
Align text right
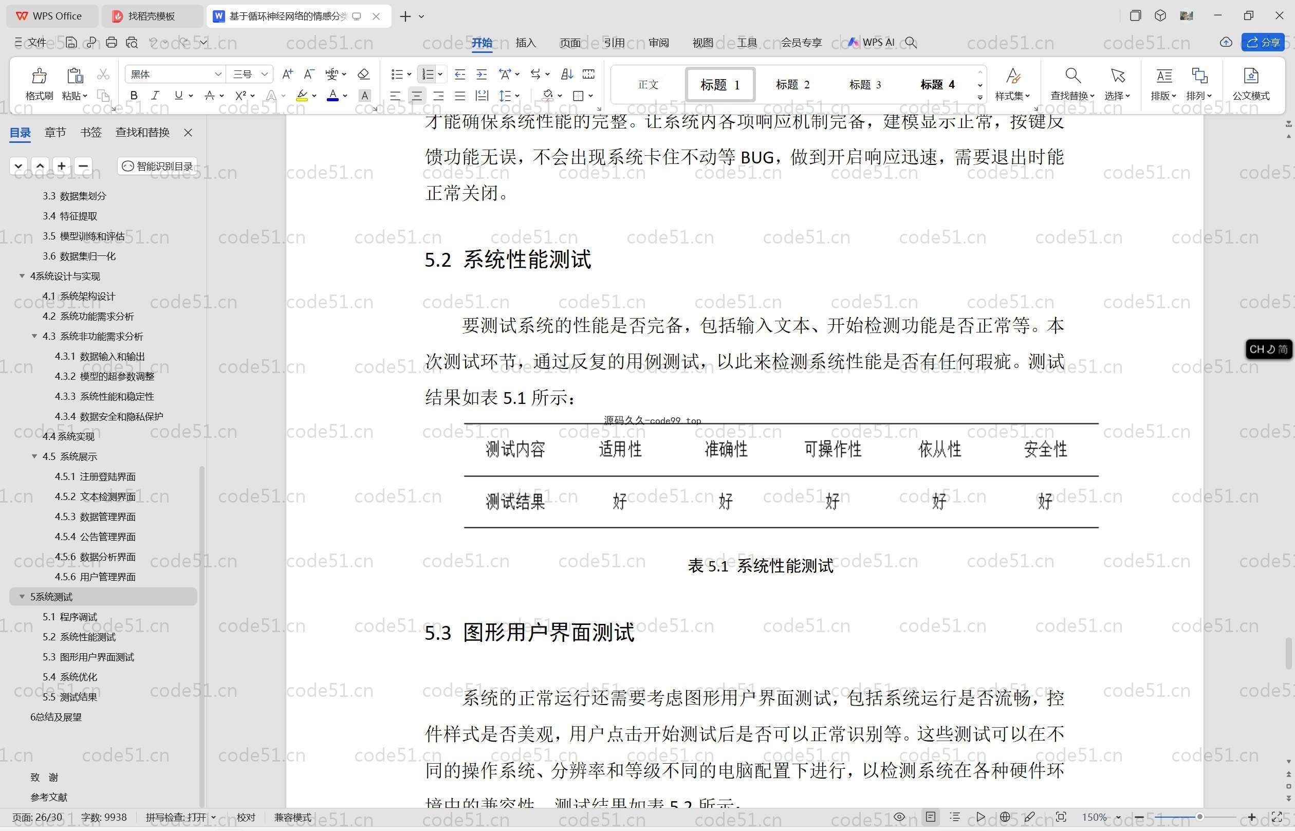(438, 96)
